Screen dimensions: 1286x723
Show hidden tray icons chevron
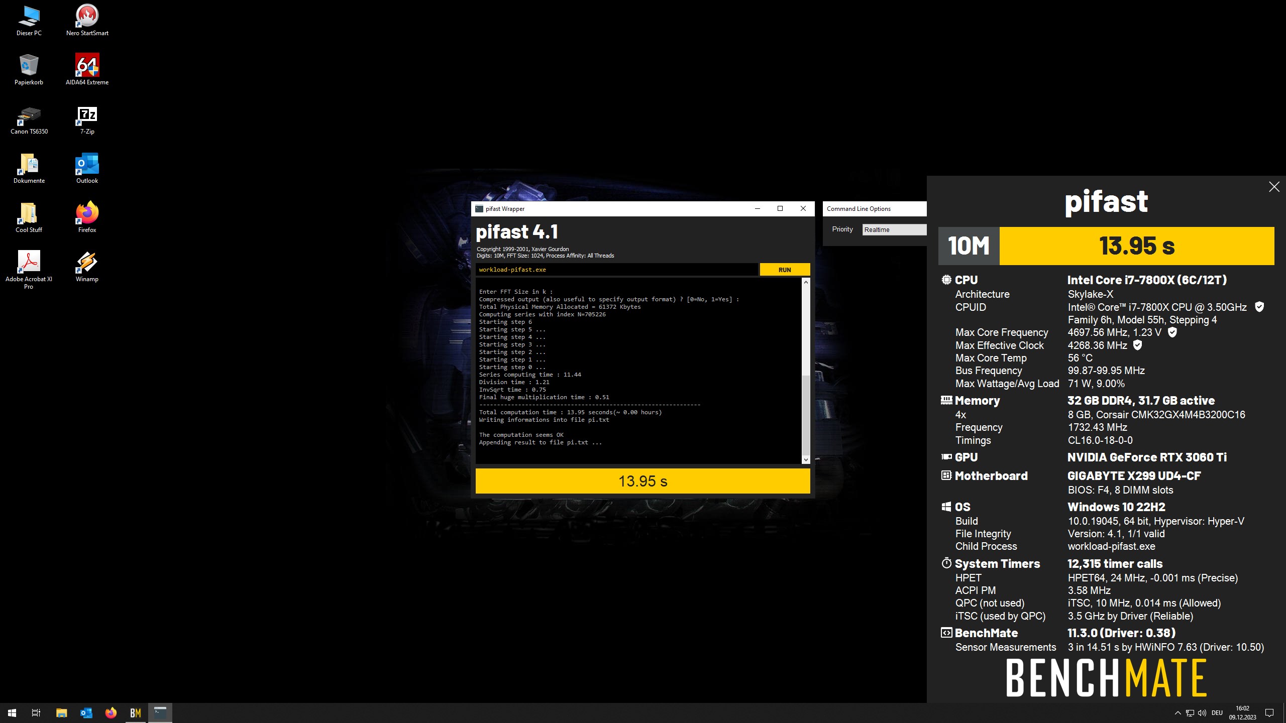[1177, 712]
